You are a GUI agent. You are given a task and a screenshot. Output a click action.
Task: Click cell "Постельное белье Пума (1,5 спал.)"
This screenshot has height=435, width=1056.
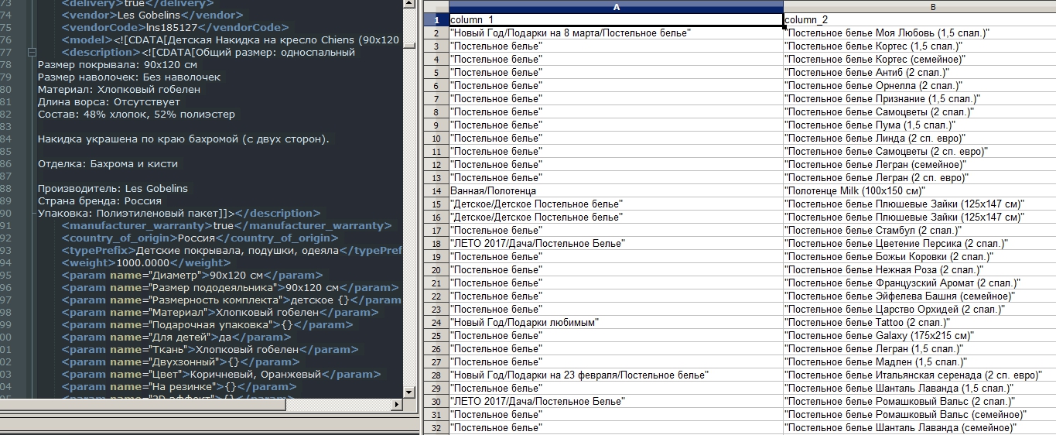[x=920, y=125]
